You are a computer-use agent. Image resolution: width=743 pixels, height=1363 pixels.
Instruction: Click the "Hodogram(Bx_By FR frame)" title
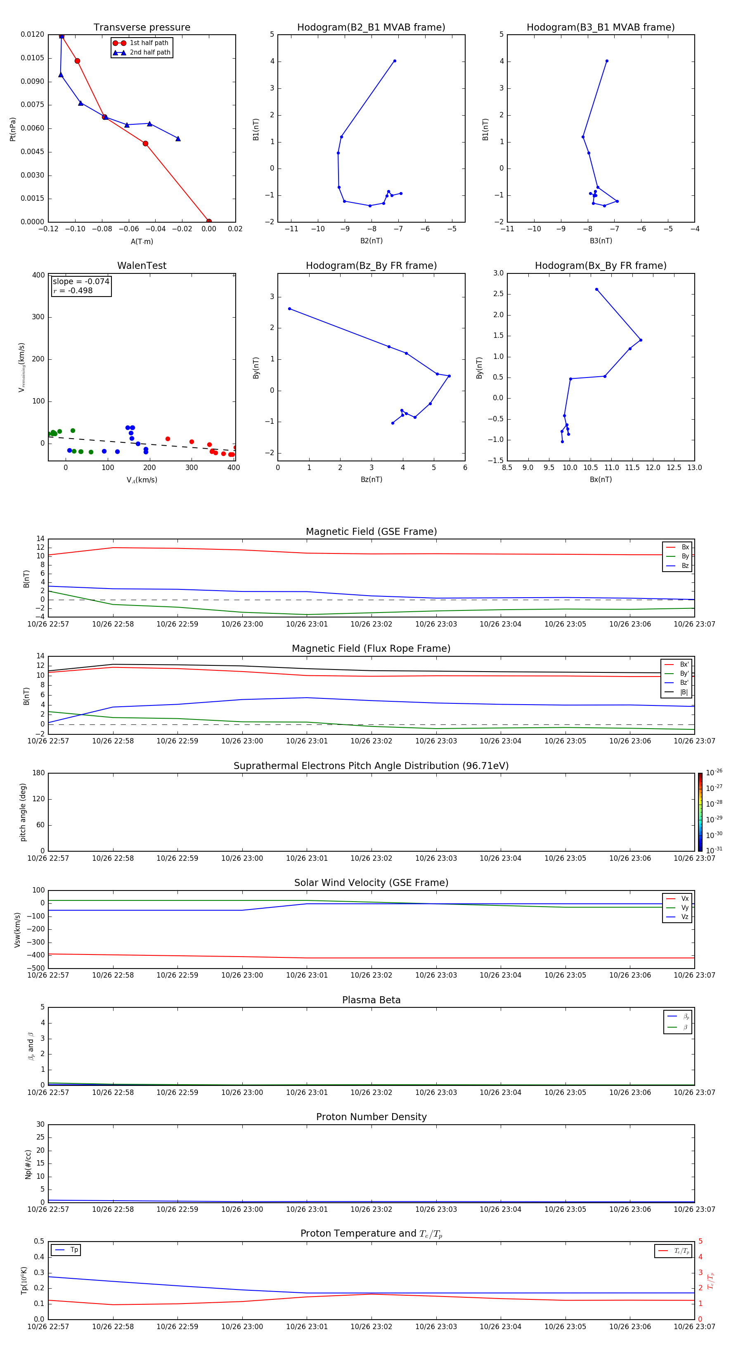[x=601, y=266]
